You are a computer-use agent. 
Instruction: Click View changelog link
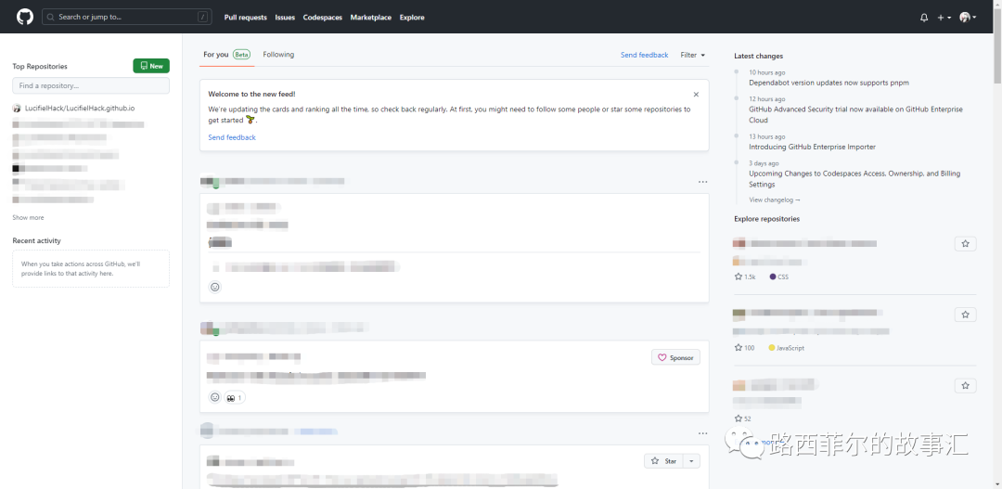(775, 200)
